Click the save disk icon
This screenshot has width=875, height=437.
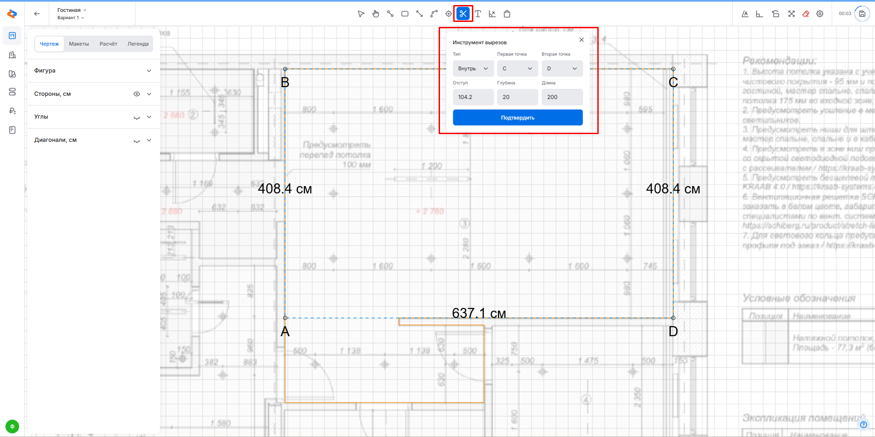(862, 14)
